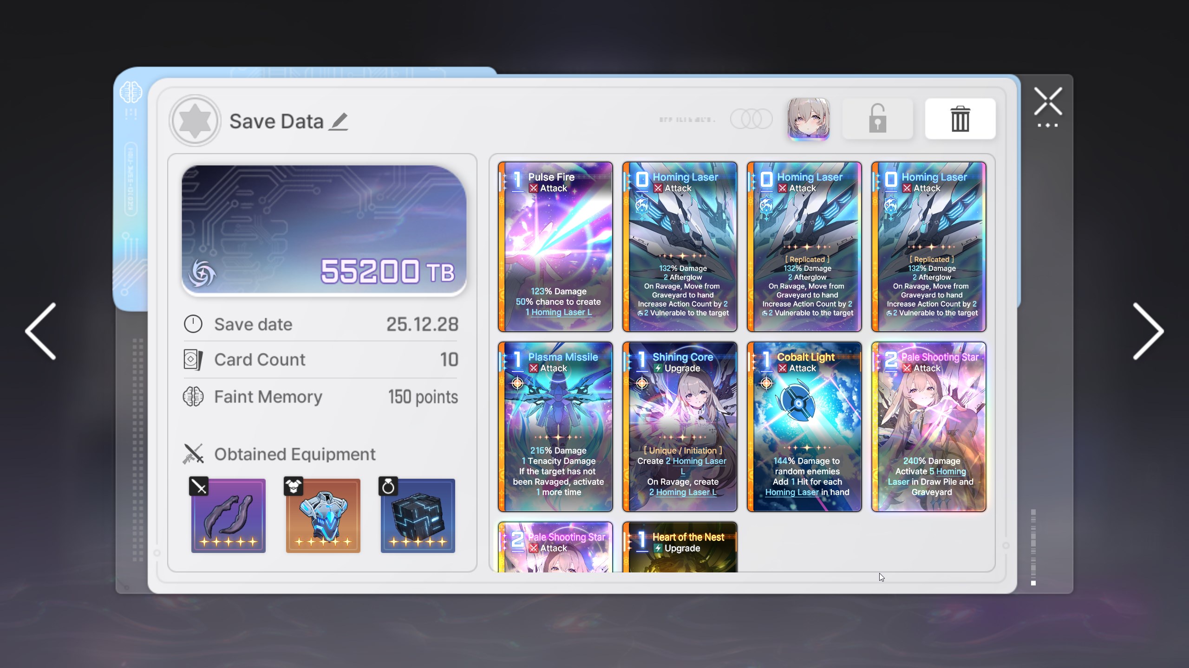Go to next save with right arrow
1189x668 pixels.
tap(1148, 331)
